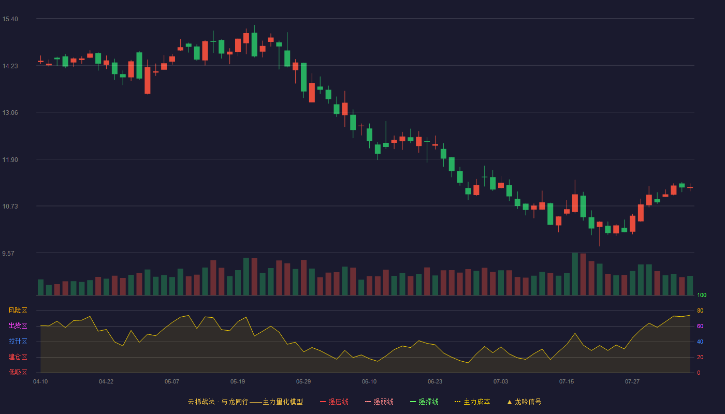Click the green 100 indicator scale value
The image size is (725, 414).
(x=702, y=295)
